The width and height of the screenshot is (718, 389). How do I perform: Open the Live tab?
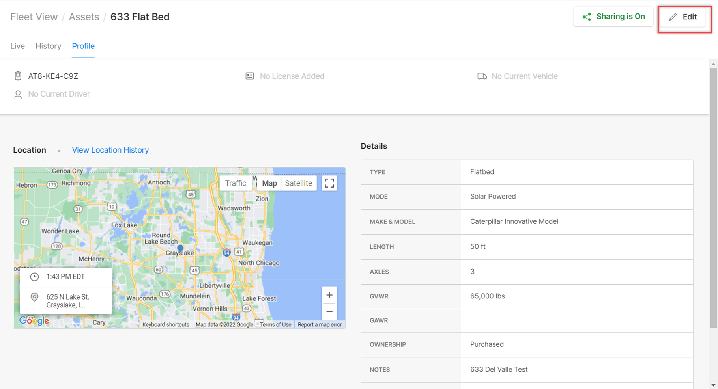coord(17,46)
